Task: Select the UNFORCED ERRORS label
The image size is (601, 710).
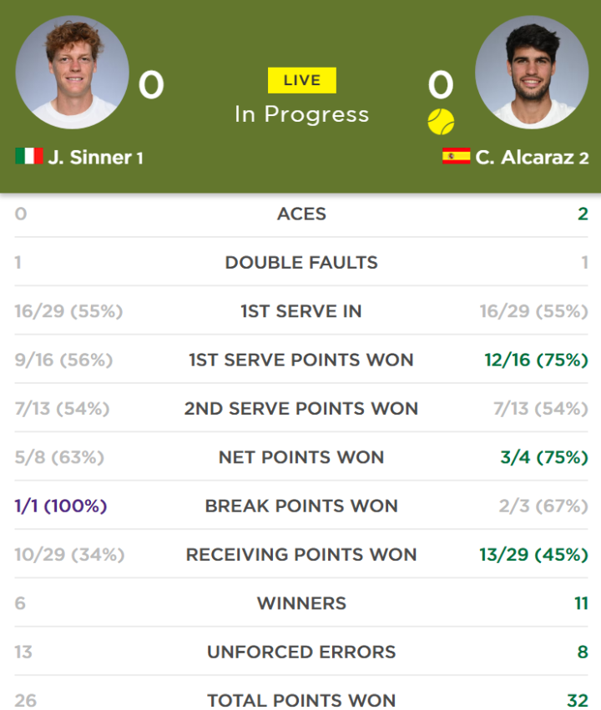Action: pyautogui.click(x=301, y=652)
